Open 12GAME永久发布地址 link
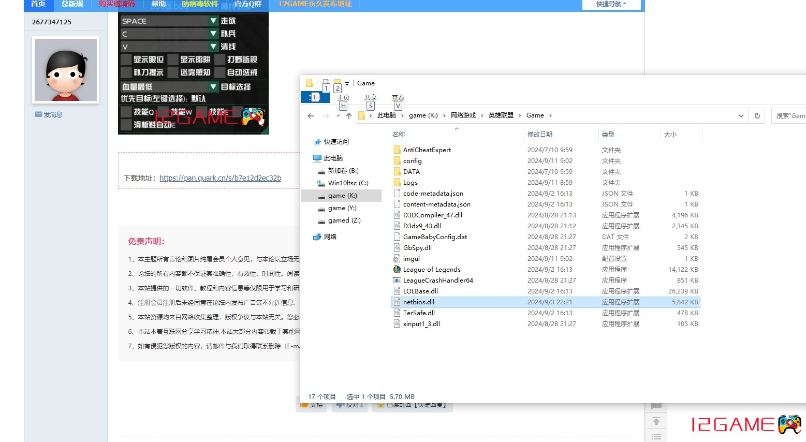This screenshot has height=442, width=806. [x=315, y=4]
